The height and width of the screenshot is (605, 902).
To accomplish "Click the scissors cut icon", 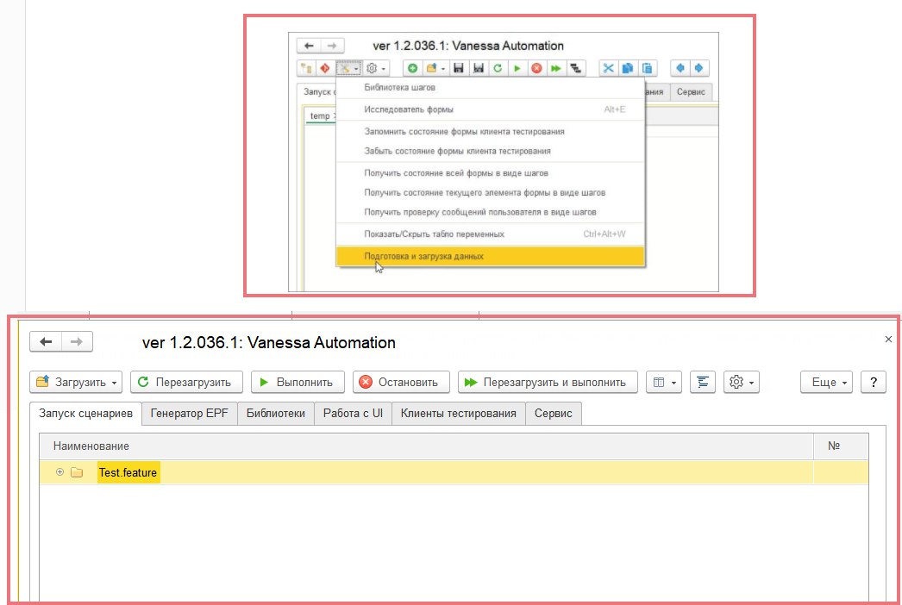I will pyautogui.click(x=608, y=68).
